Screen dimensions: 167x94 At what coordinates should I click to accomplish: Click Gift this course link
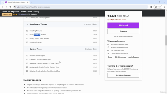[x=120, y=57]
